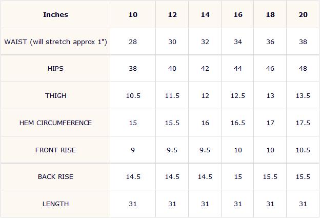Click thigh value 11.5 for size 12
The image size is (321, 219).
pyautogui.click(x=172, y=95)
